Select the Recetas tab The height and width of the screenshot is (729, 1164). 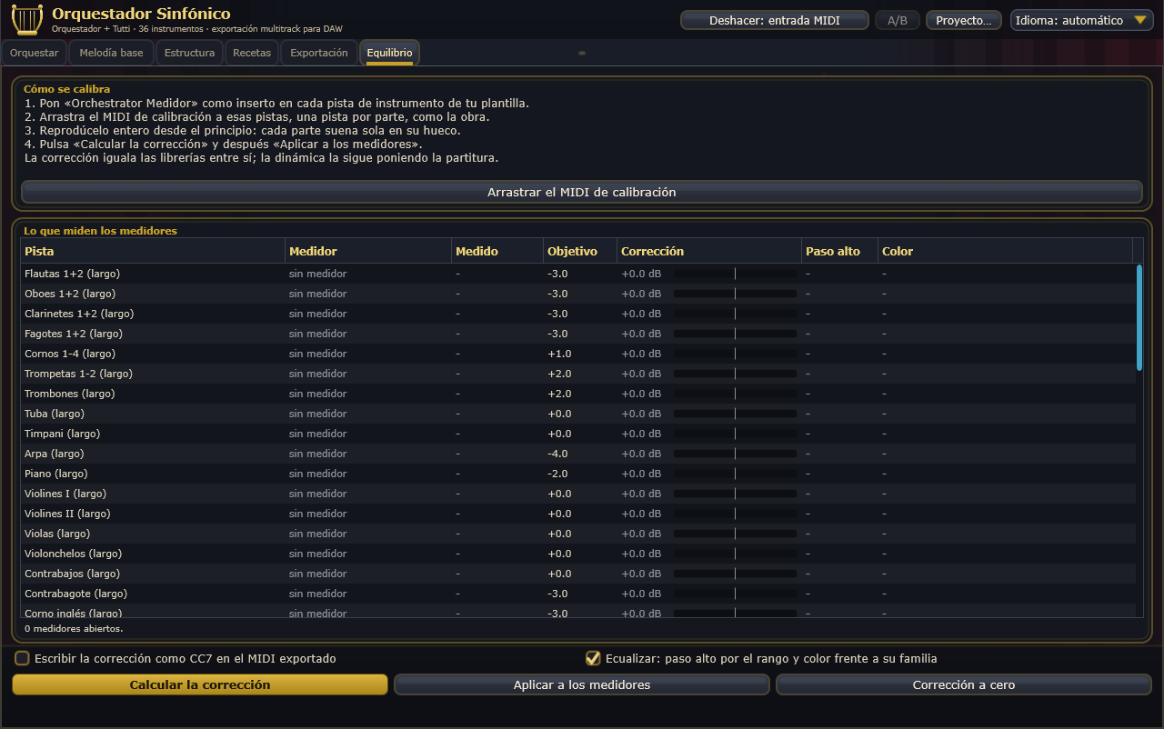pos(252,53)
